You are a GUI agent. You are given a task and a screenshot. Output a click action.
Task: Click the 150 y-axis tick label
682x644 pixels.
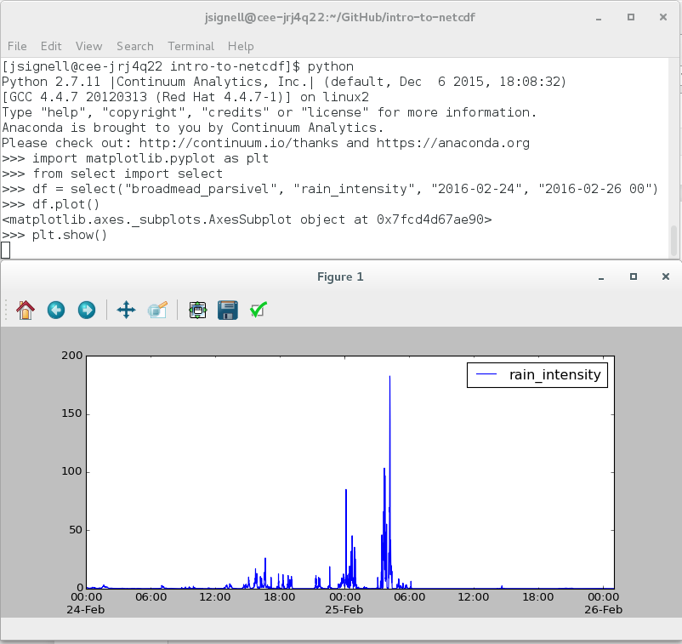tap(71, 413)
